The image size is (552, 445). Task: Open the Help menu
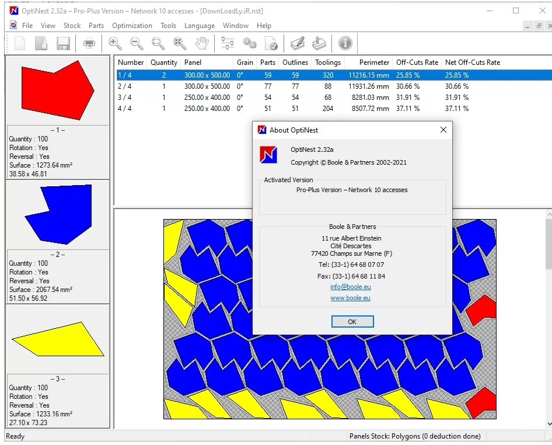[264, 26]
